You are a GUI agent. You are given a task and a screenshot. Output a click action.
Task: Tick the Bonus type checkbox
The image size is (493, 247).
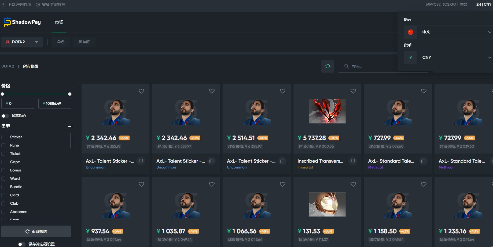[3, 170]
